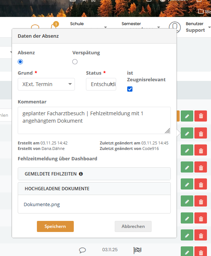
Task: Click the Abbrechen button
Action: tap(133, 226)
